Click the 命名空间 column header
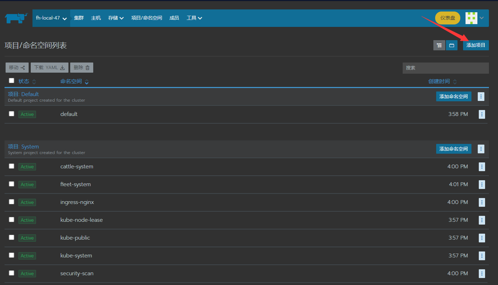 [x=71, y=81]
